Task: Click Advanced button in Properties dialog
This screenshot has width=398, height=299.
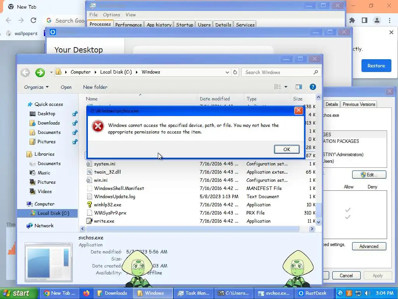Action: click(x=369, y=246)
